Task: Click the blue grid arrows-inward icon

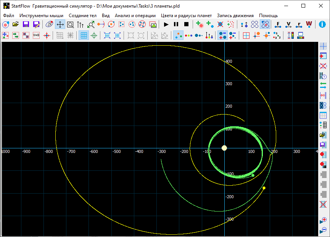Action: pos(107,35)
